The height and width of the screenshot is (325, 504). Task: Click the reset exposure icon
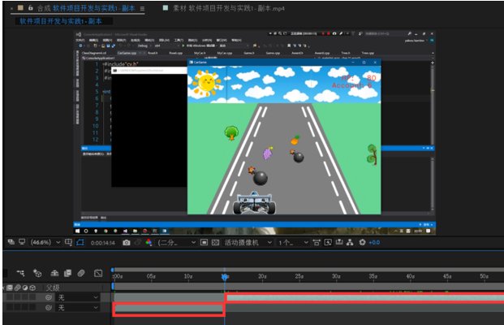point(361,242)
